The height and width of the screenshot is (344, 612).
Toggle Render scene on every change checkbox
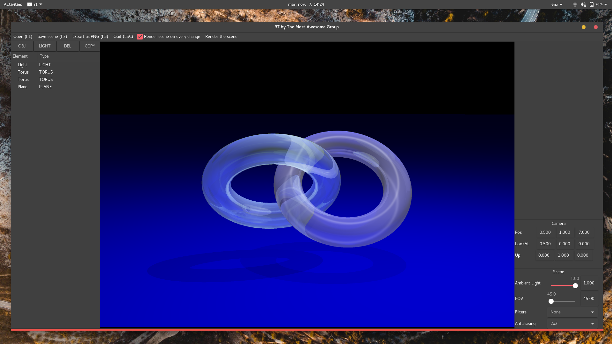tap(140, 37)
